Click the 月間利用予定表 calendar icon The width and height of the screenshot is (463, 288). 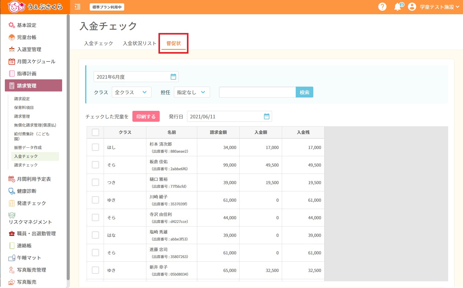coord(12,179)
